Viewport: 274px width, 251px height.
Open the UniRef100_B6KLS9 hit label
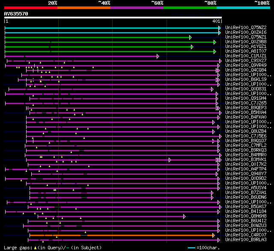click(x=246, y=79)
